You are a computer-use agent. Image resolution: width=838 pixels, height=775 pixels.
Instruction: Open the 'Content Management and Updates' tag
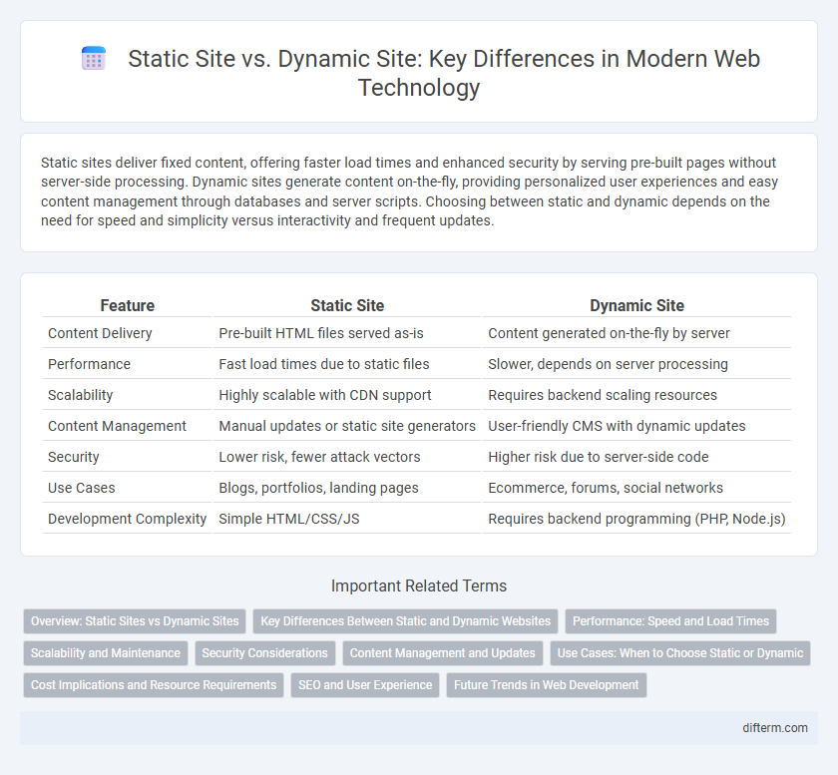[443, 653]
